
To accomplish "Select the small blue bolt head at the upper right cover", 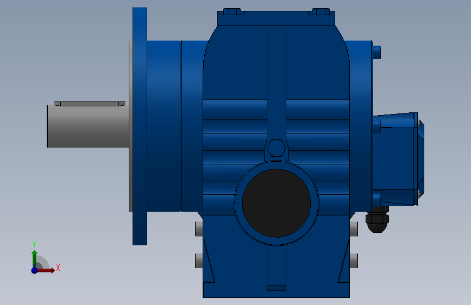I will click(376, 52).
